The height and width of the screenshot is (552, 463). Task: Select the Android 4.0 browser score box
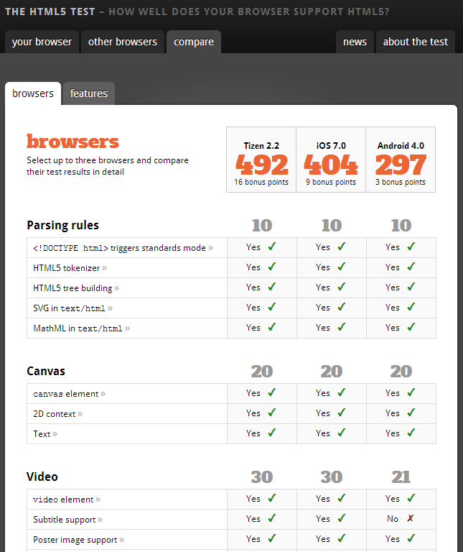coord(401,160)
